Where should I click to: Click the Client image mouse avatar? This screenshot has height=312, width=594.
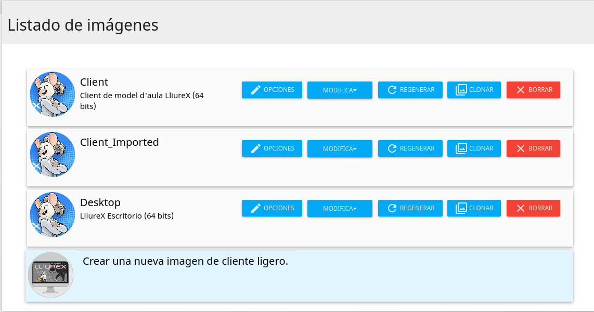pyautogui.click(x=53, y=94)
